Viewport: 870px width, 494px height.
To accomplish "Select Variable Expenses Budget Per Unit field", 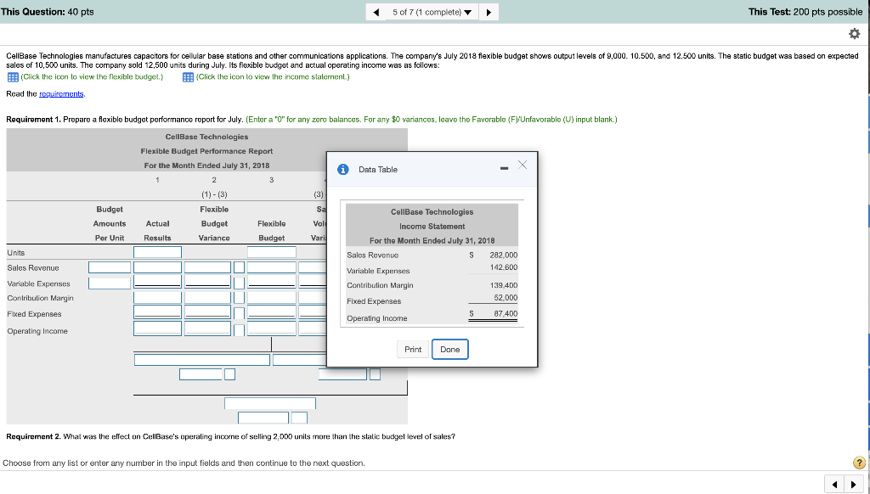I will [x=110, y=283].
